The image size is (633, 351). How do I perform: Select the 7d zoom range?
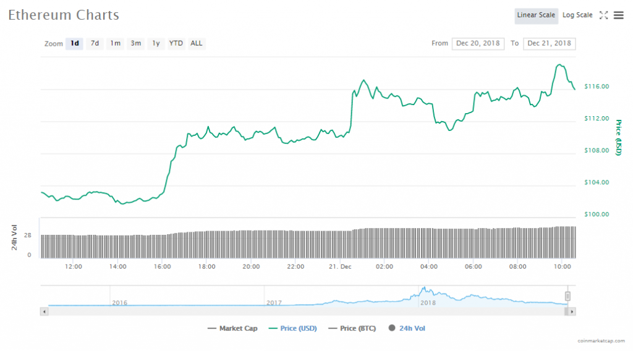95,44
